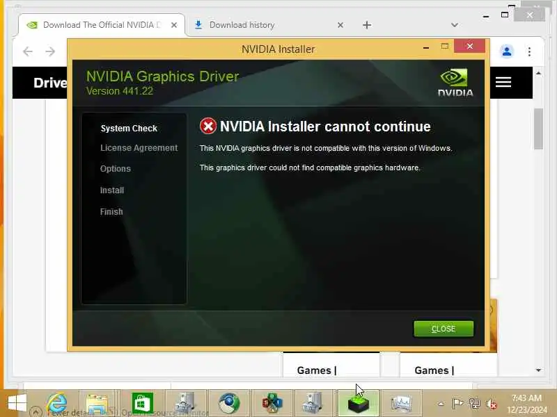Open the taskbar clock showing 7:43 AM
The width and height of the screenshot is (557, 417).
[x=527, y=404]
